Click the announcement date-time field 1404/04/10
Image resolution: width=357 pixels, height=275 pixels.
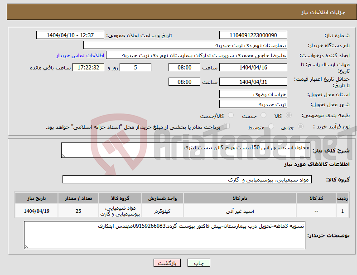(x=70, y=35)
